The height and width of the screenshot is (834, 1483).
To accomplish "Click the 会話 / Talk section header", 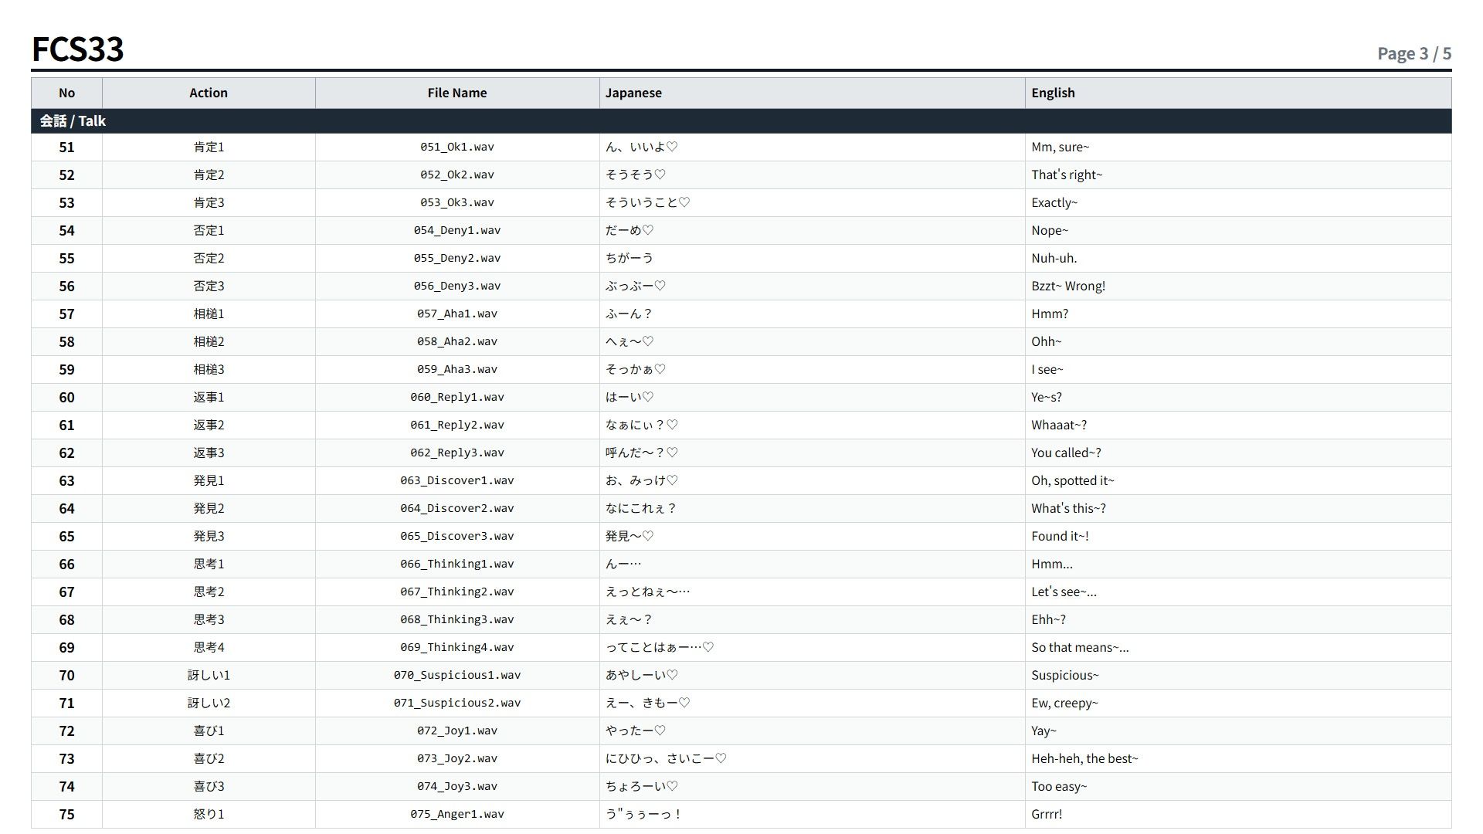I will pyautogui.click(x=741, y=121).
